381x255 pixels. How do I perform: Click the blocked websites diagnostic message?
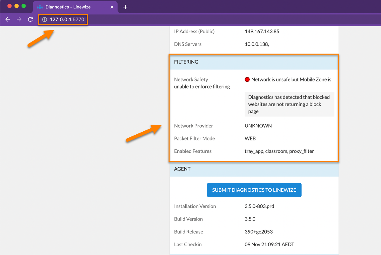click(x=290, y=104)
